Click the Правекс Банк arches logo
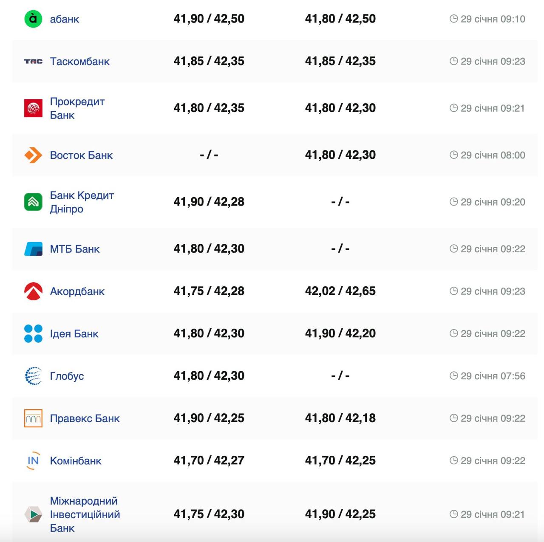Image resolution: width=544 pixels, height=542 pixels. (x=33, y=418)
